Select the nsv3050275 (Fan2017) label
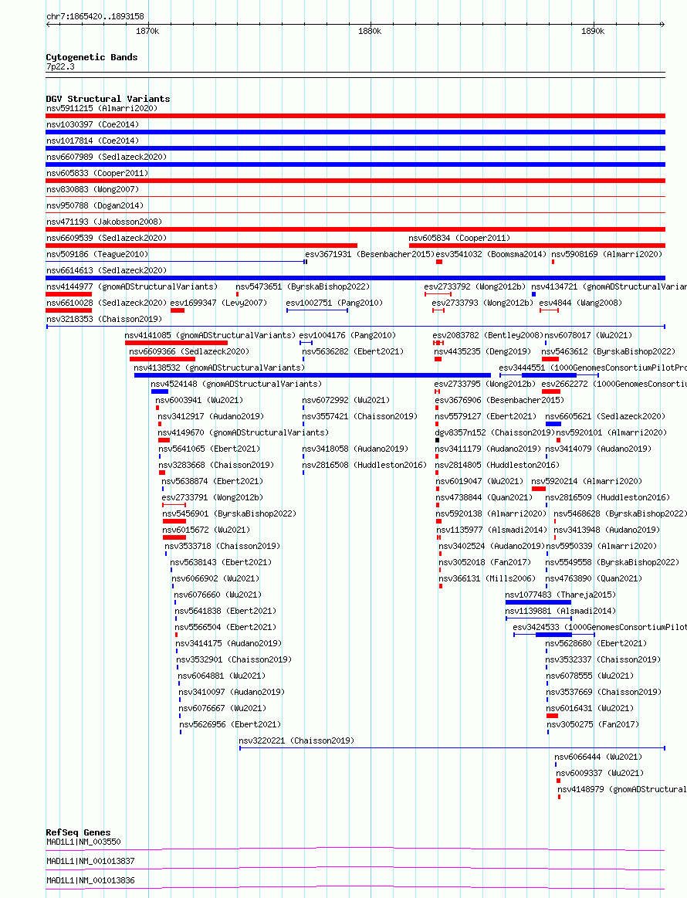687x898 pixels. 593,724
